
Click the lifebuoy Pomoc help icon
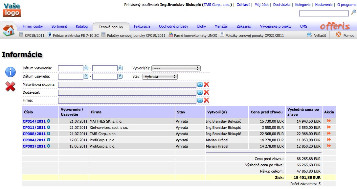coord(339,35)
